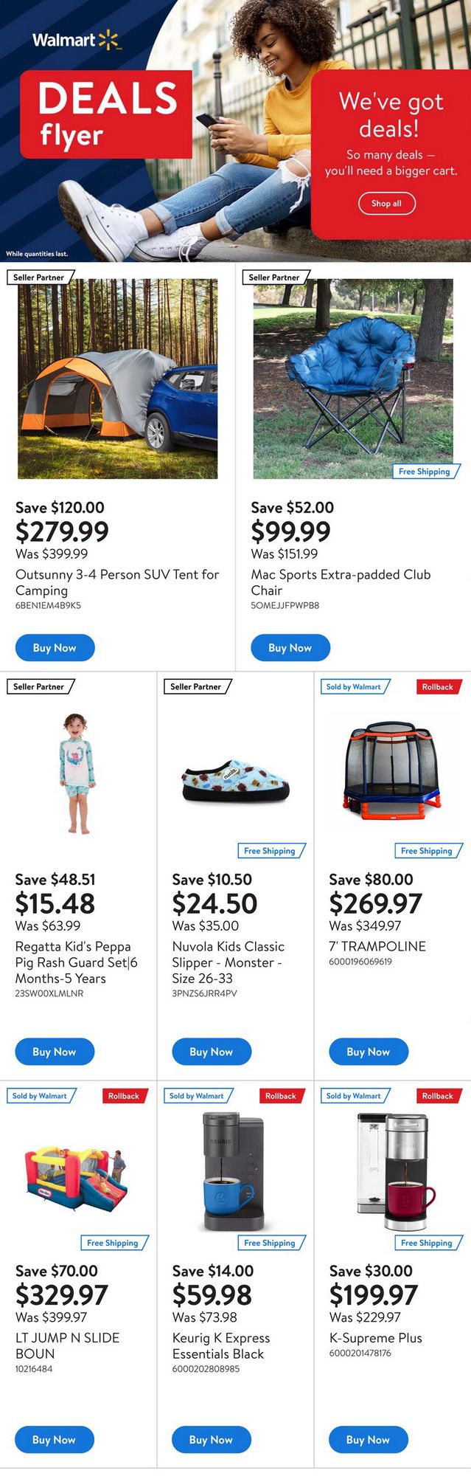Click Buy Now for Keurig K Express
This screenshot has width=471, height=1476.
[212, 1440]
